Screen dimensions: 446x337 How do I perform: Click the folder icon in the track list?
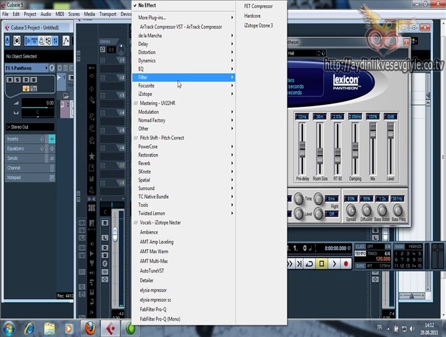[66, 95]
